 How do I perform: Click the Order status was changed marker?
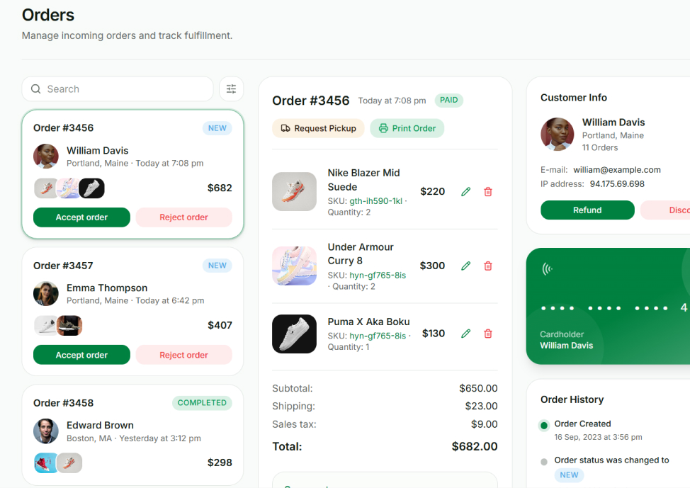[544, 462]
